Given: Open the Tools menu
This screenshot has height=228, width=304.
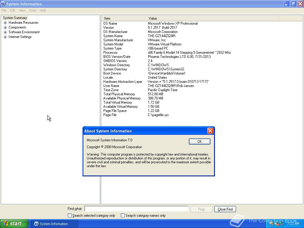Looking at the screenshot, I should (33, 10).
